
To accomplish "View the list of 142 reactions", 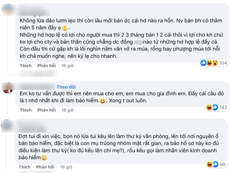I will 223,107.
